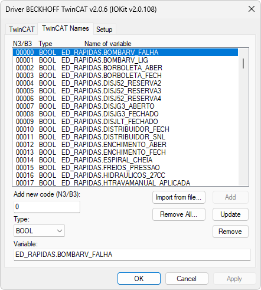Select row ED_RAPIDAS.DISTRIBUIDOR_SNL

coord(125,137)
